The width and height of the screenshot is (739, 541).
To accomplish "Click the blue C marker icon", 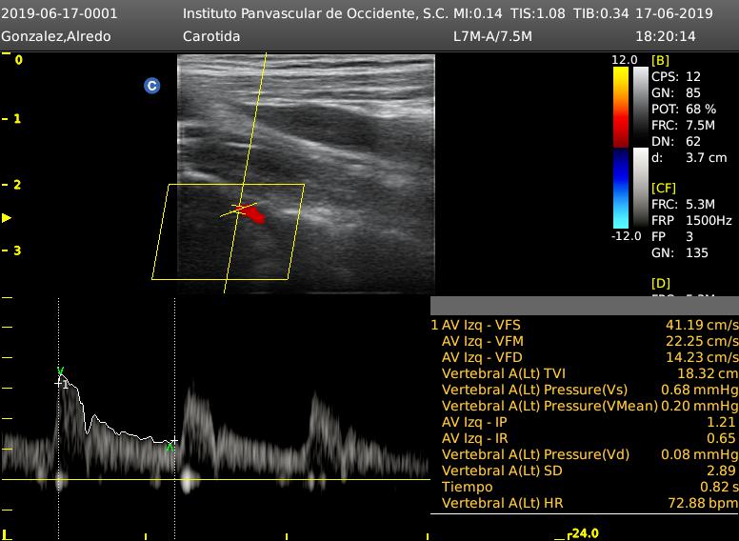I will (x=151, y=86).
